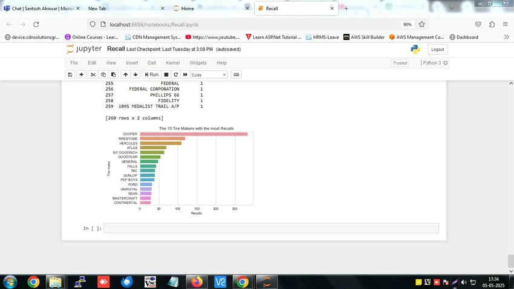Click the Trusted notebook indicator
The width and height of the screenshot is (514, 289).
click(400, 63)
